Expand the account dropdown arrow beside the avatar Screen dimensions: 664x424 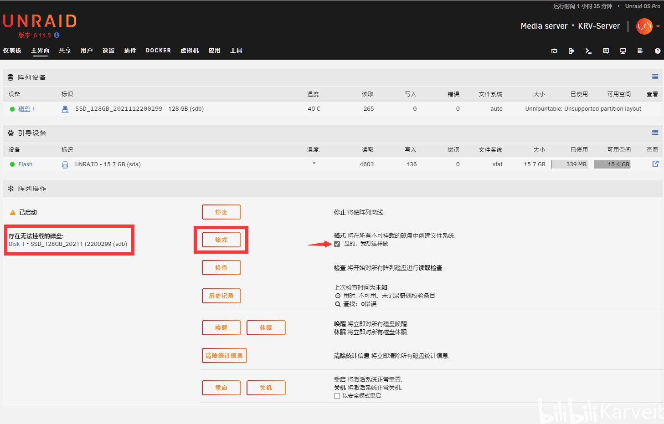658,26
